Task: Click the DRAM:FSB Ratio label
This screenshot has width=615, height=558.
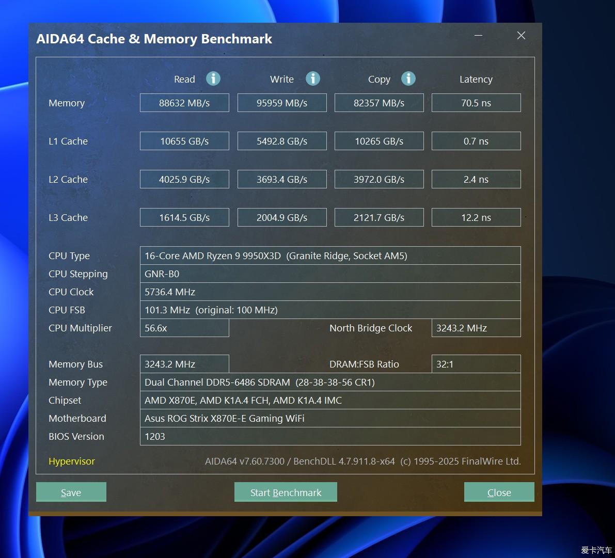Action: pyautogui.click(x=364, y=364)
